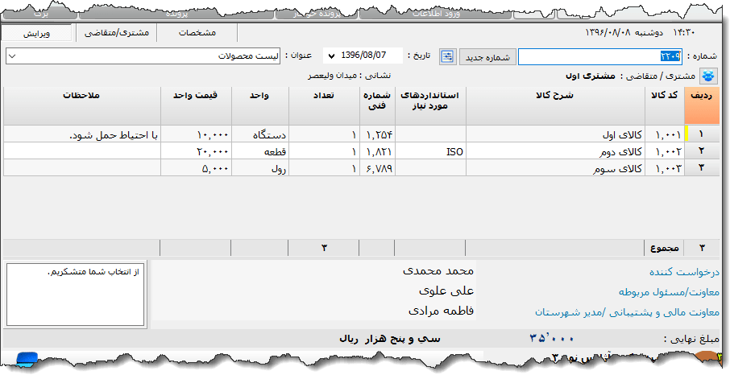Open the ویرایش tab
Viewport: 730px width, 375px height.
pyautogui.click(x=36, y=34)
